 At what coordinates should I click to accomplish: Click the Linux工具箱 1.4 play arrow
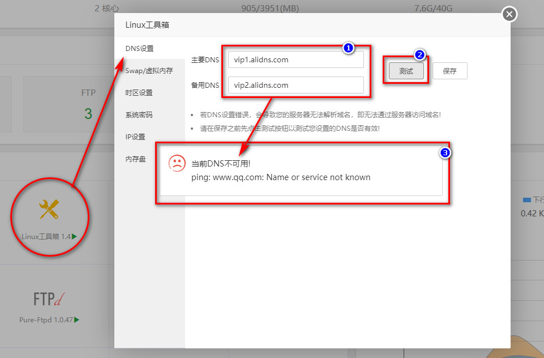point(74,236)
